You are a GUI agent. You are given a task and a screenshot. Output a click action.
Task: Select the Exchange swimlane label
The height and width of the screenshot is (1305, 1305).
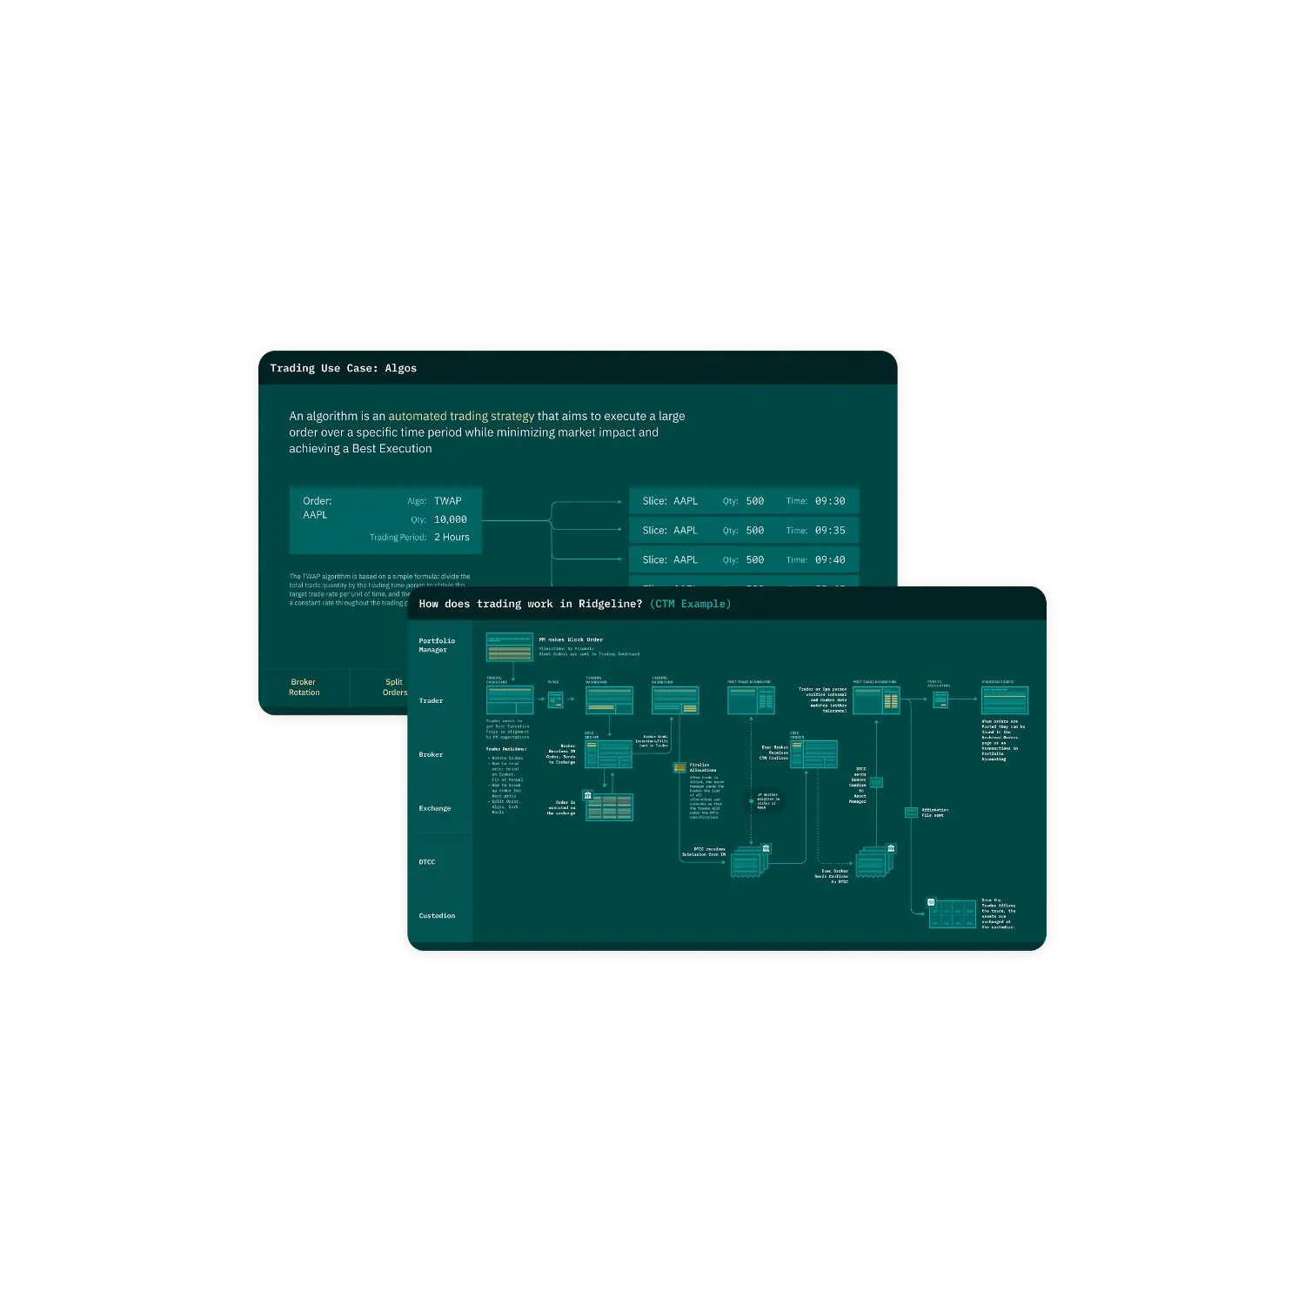(x=435, y=808)
